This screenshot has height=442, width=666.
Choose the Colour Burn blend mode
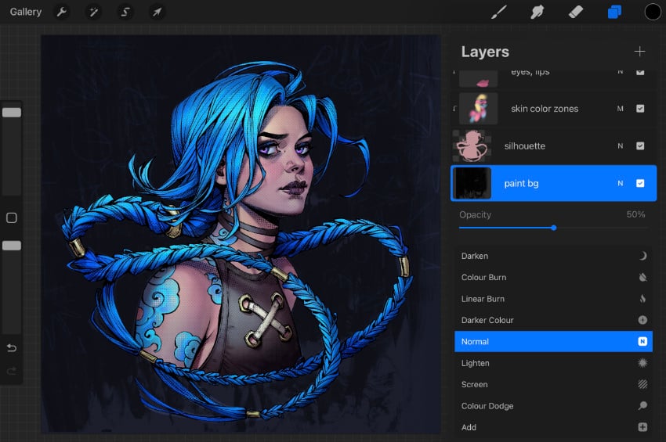pyautogui.click(x=553, y=277)
